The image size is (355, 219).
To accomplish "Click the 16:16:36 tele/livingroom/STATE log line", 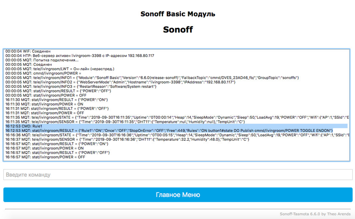I will click(177, 135).
